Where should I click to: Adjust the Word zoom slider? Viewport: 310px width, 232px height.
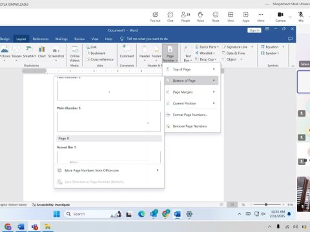[x=266, y=205]
